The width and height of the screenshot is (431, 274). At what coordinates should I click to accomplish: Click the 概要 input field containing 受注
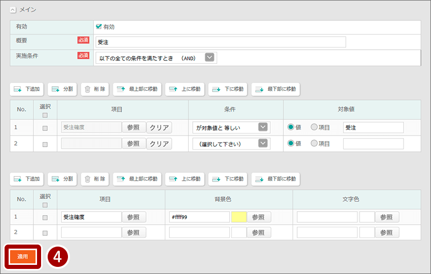[221, 42]
